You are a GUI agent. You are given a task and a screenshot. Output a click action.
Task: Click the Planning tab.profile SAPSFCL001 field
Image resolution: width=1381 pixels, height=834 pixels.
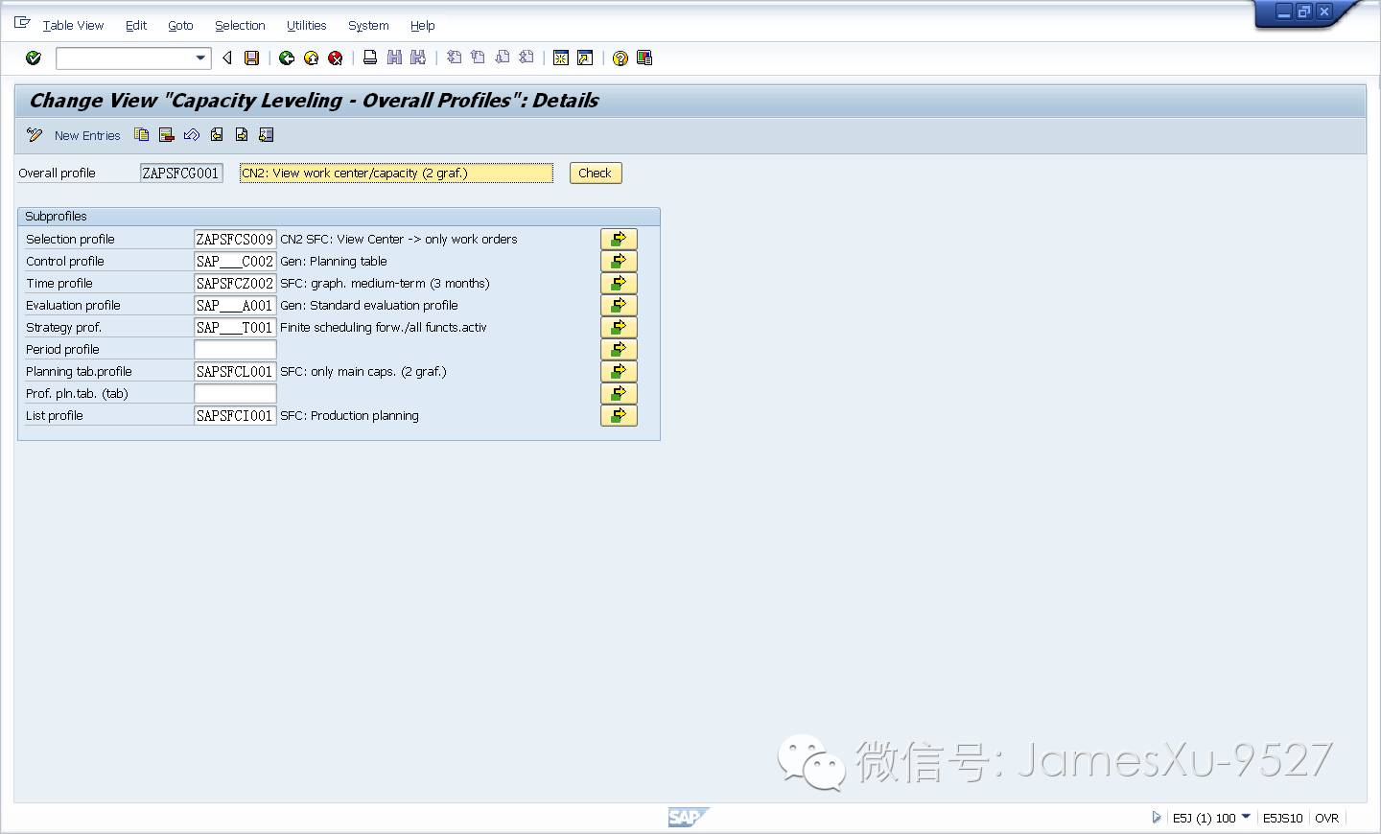pos(235,372)
